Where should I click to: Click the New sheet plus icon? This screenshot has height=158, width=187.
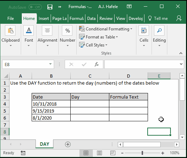[x=68, y=144]
